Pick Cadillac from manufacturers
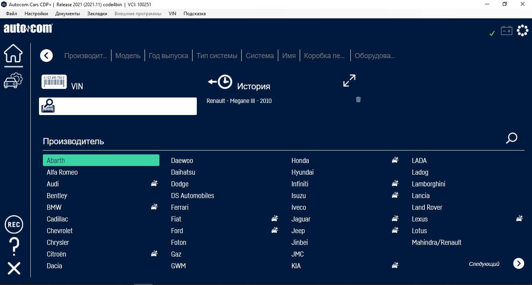The width and height of the screenshot is (532, 285). (57, 219)
